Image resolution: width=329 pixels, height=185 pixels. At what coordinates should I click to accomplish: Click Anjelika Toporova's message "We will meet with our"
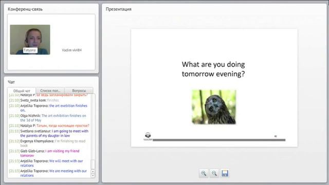pos(66,161)
